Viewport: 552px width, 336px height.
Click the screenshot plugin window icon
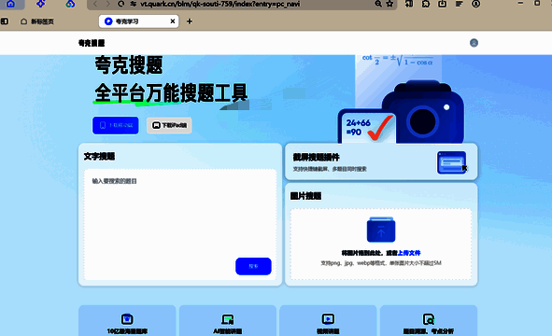tap(452, 162)
